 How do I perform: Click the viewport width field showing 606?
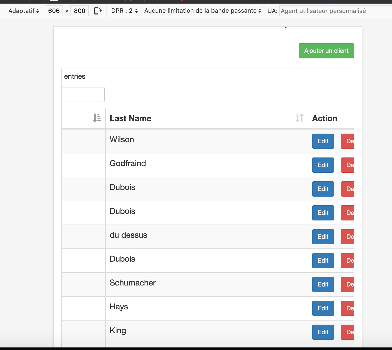click(x=54, y=11)
